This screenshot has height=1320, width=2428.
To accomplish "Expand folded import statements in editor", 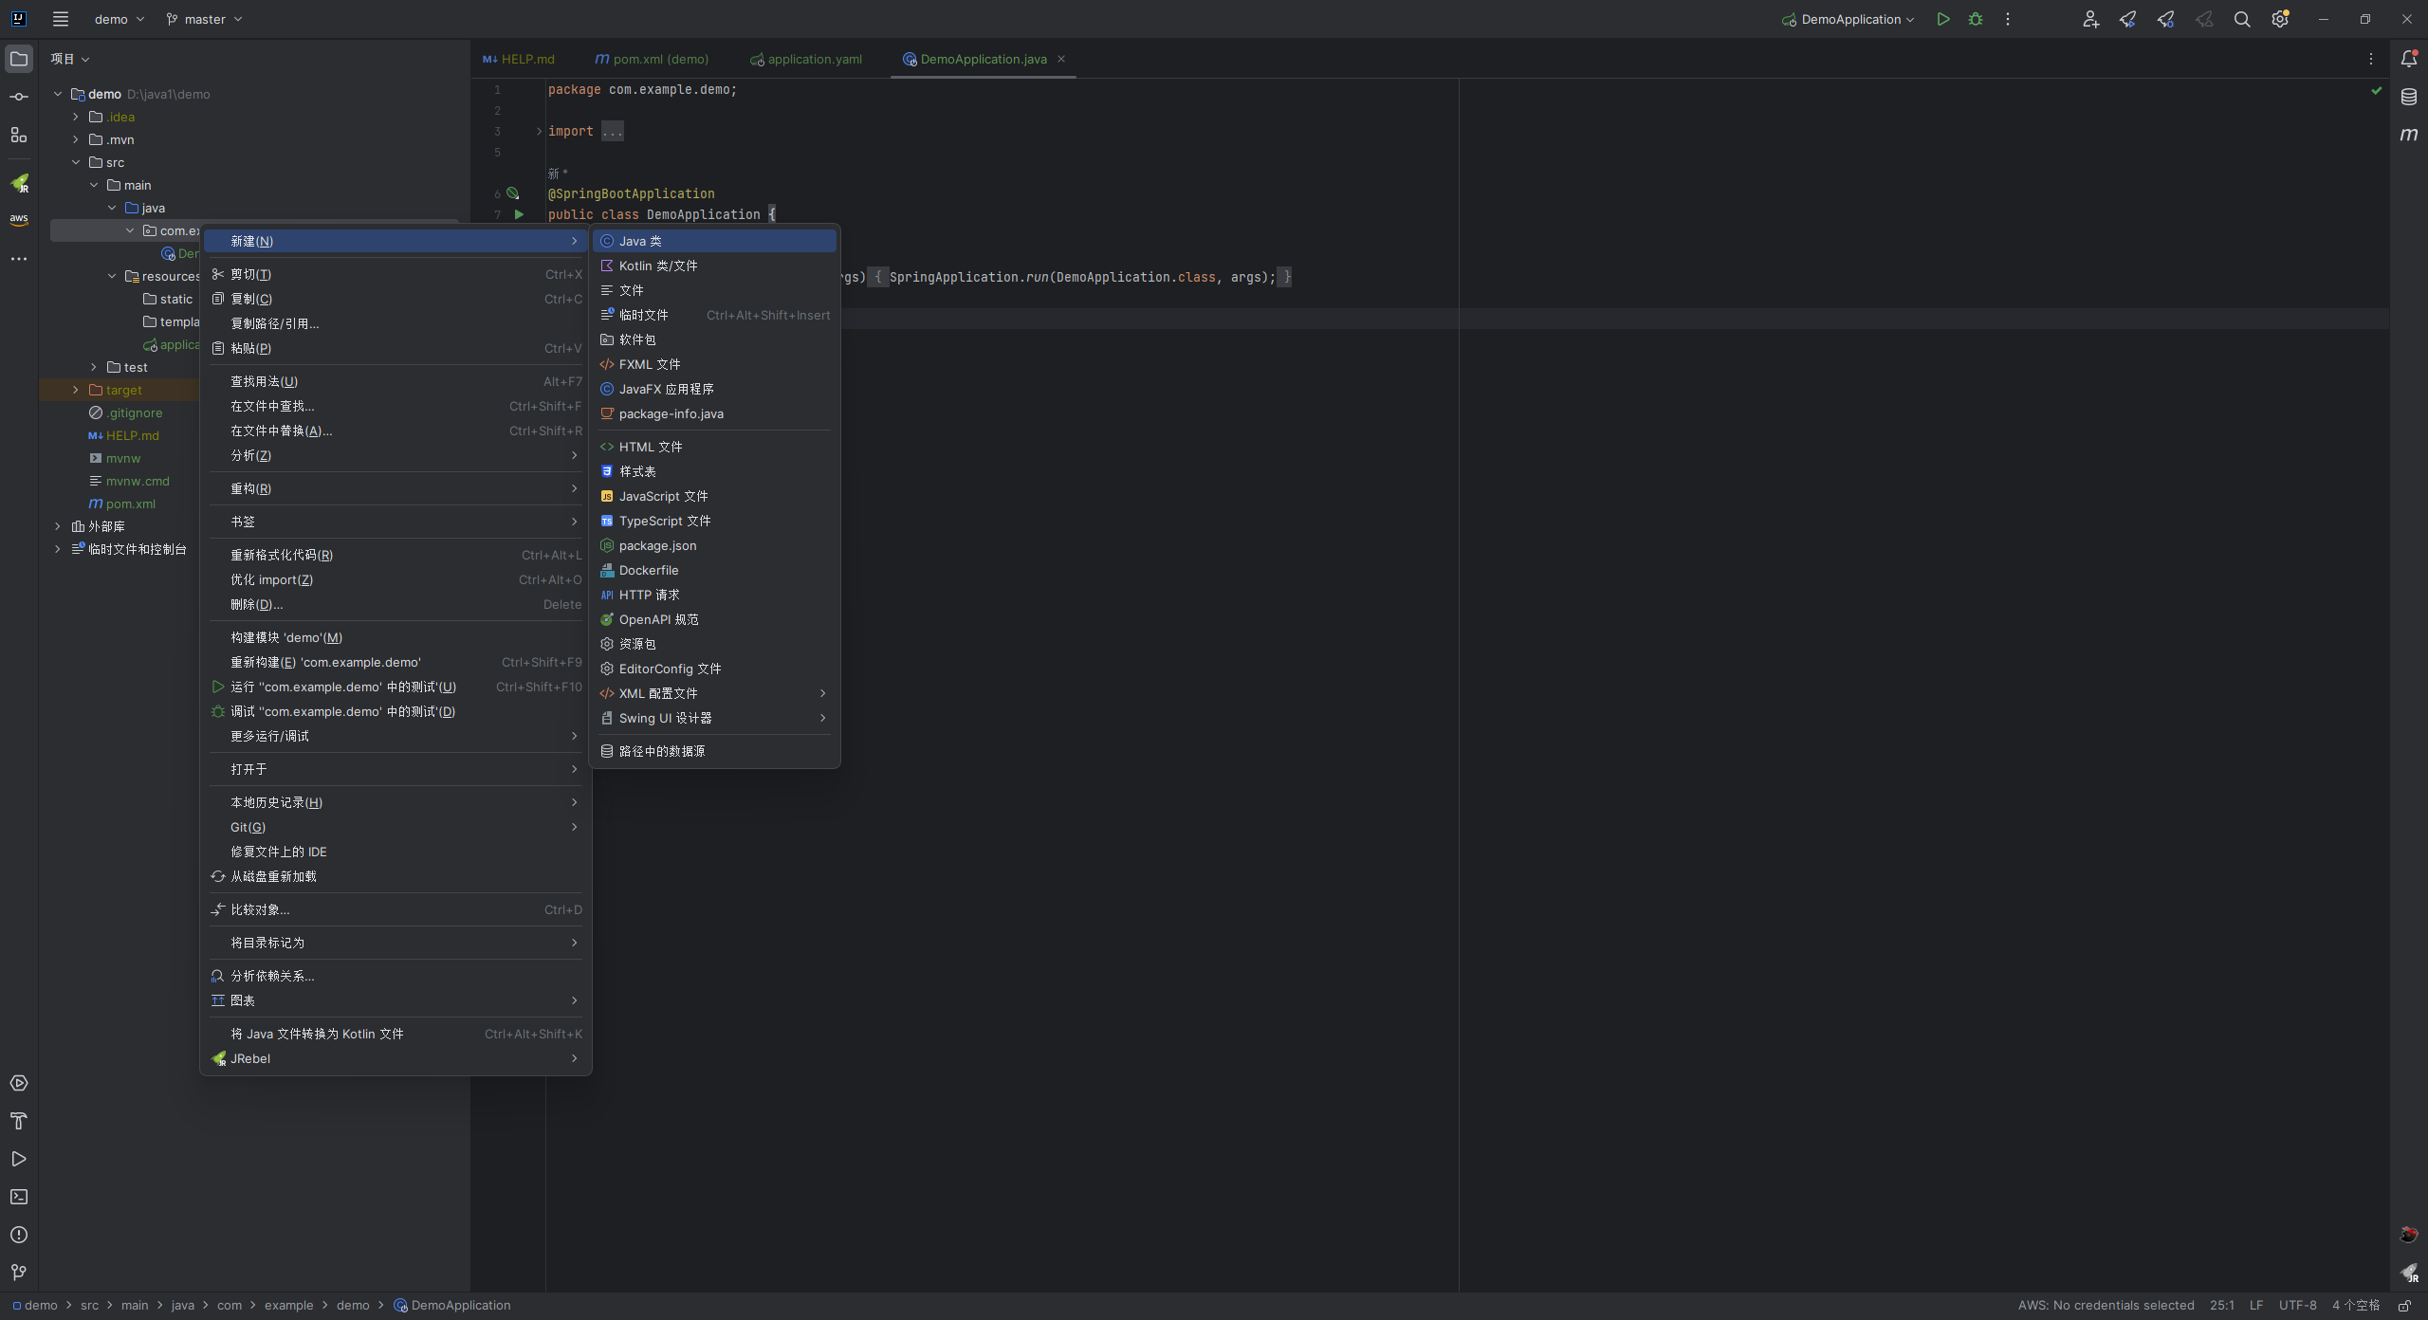I will 613,132.
